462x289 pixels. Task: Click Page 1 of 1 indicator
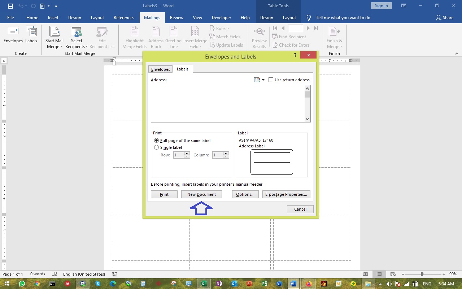coord(13,274)
